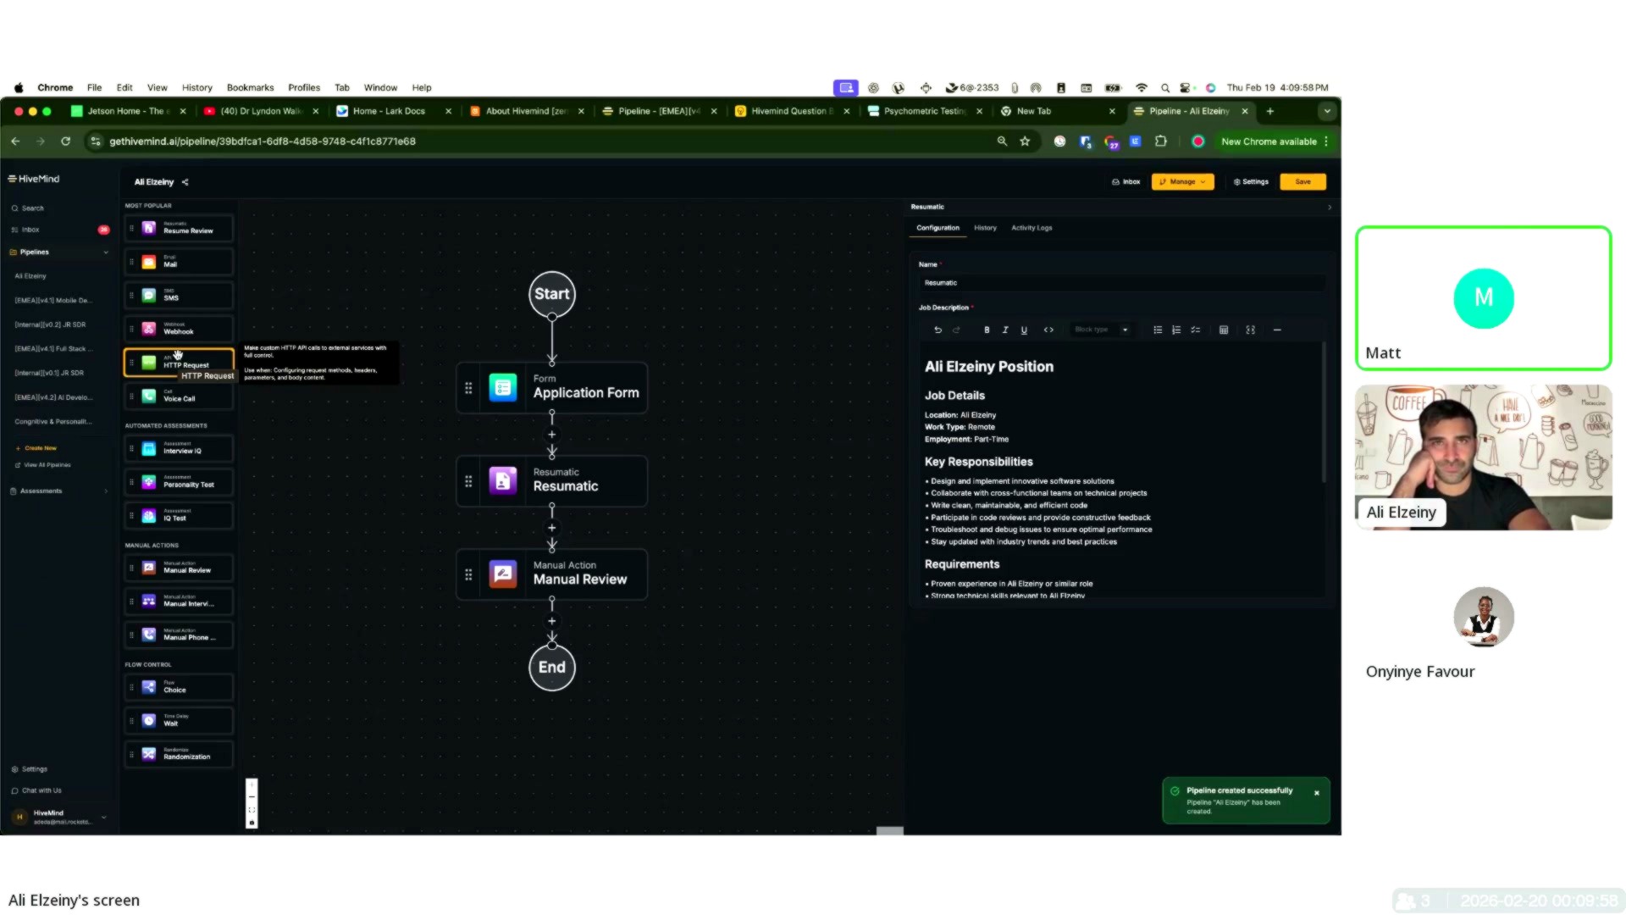
Task: Collapse the Resumatic configuration panel
Action: pyautogui.click(x=1330, y=207)
